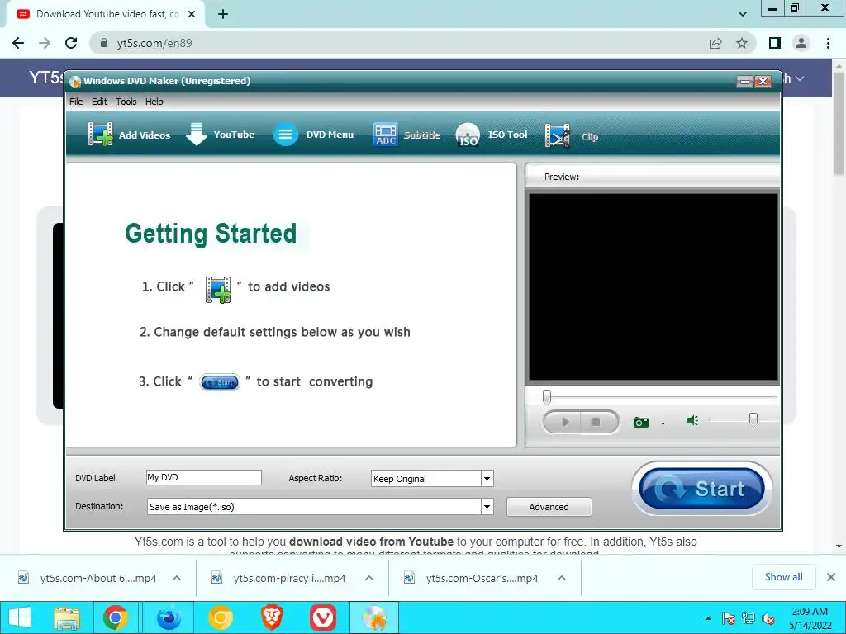The height and width of the screenshot is (634, 846).
Task: Click the taskbar clock
Action: [810, 618]
